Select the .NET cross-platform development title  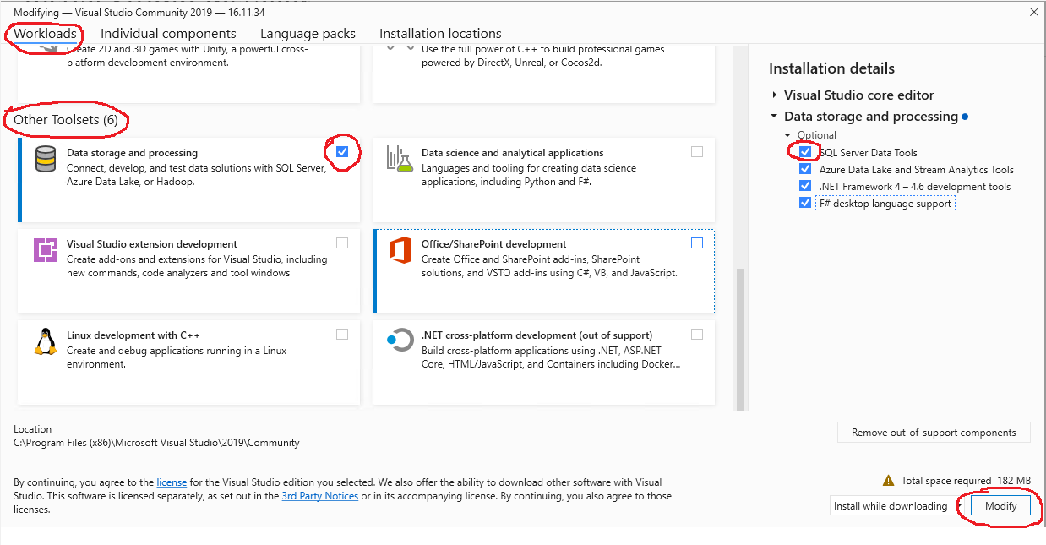[537, 335]
